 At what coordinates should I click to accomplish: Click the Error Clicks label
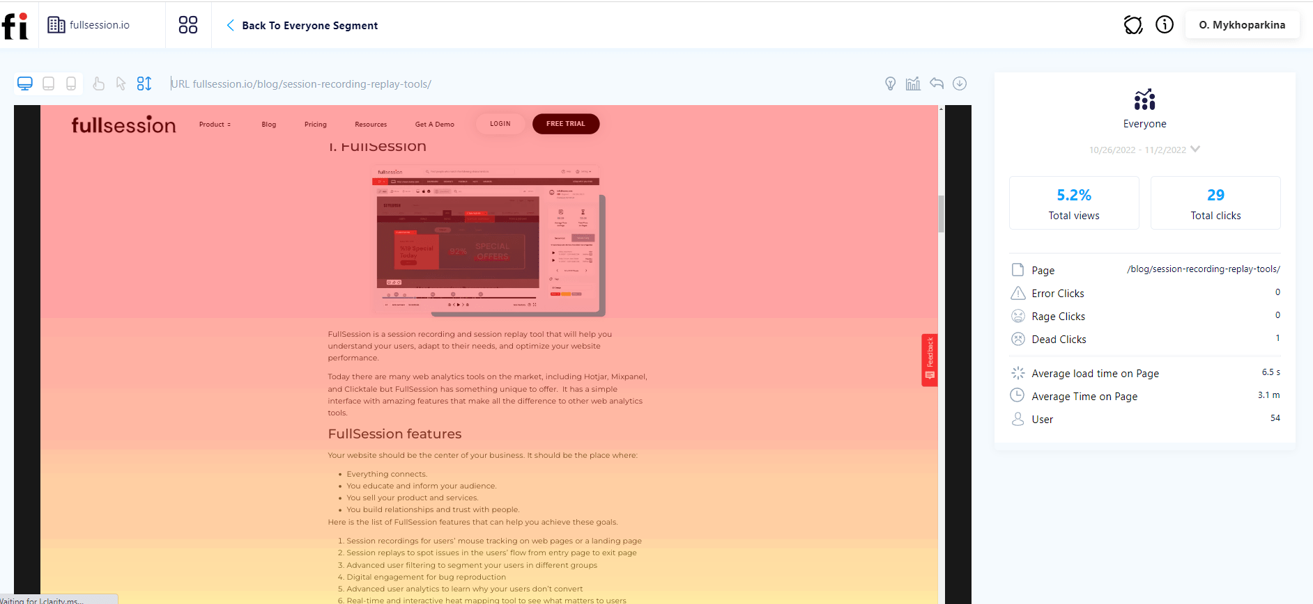(x=1058, y=294)
